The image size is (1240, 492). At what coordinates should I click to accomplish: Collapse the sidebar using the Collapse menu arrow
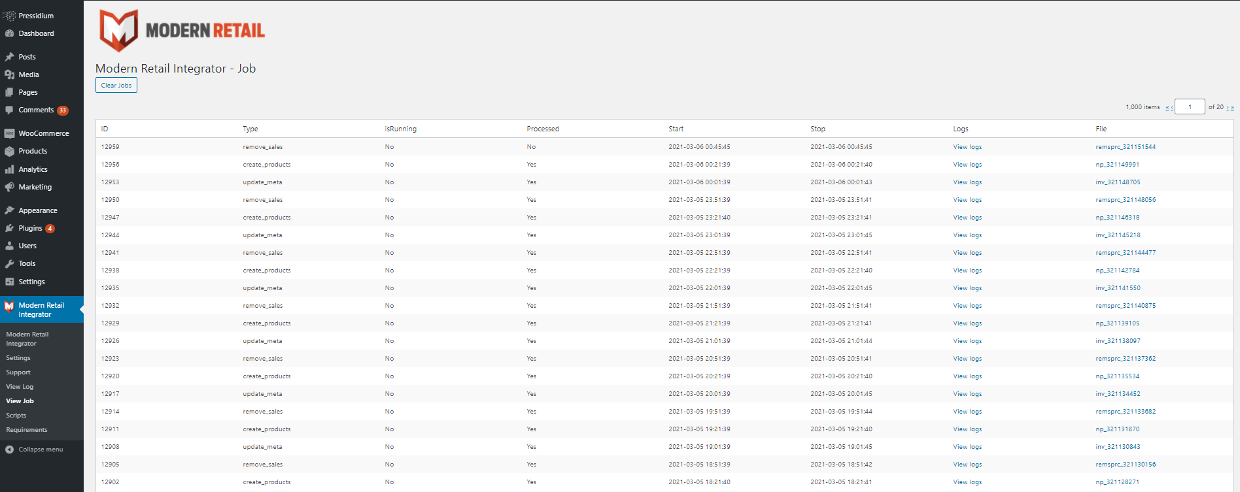(x=9, y=450)
